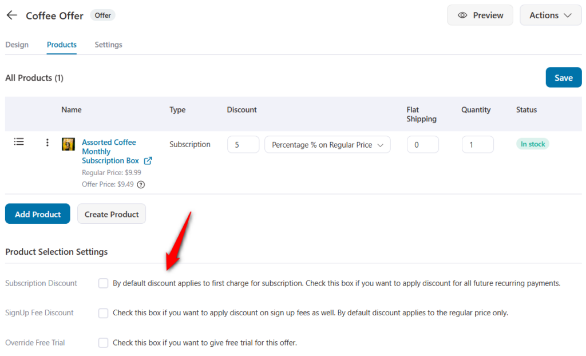Check the Override Free Trial checkbox
Viewport: 586px width, 356px height.
pyautogui.click(x=103, y=342)
